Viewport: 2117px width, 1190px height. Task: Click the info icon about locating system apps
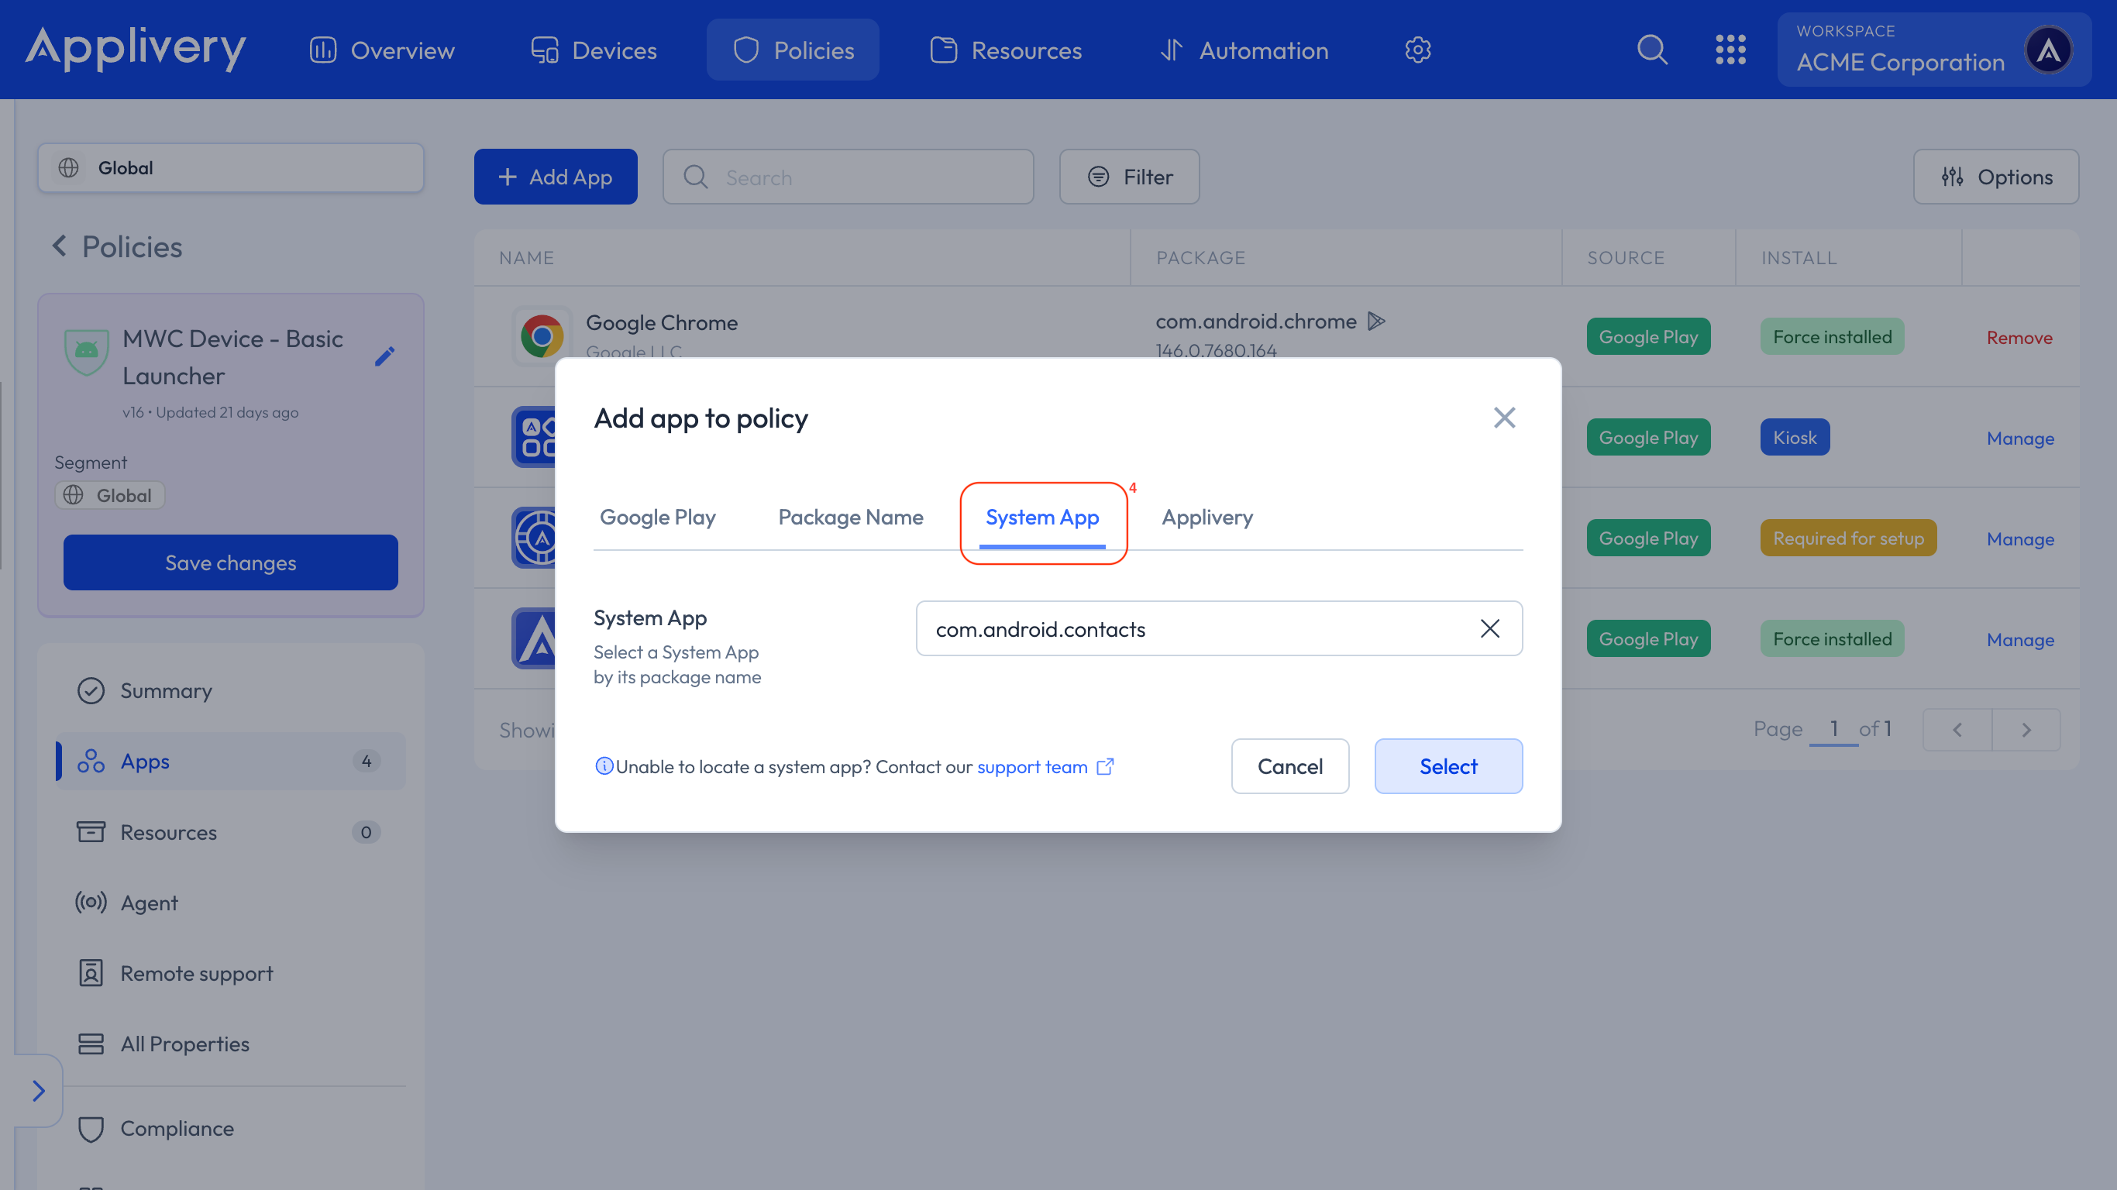pos(605,767)
